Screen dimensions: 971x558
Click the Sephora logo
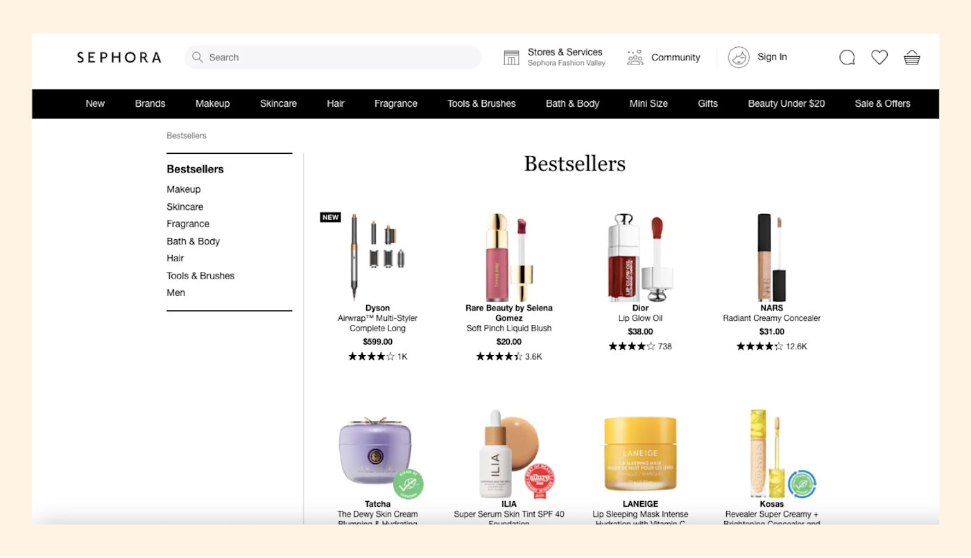click(119, 58)
